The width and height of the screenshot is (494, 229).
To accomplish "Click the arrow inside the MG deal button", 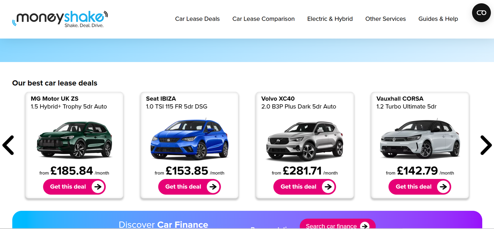I will (98, 187).
